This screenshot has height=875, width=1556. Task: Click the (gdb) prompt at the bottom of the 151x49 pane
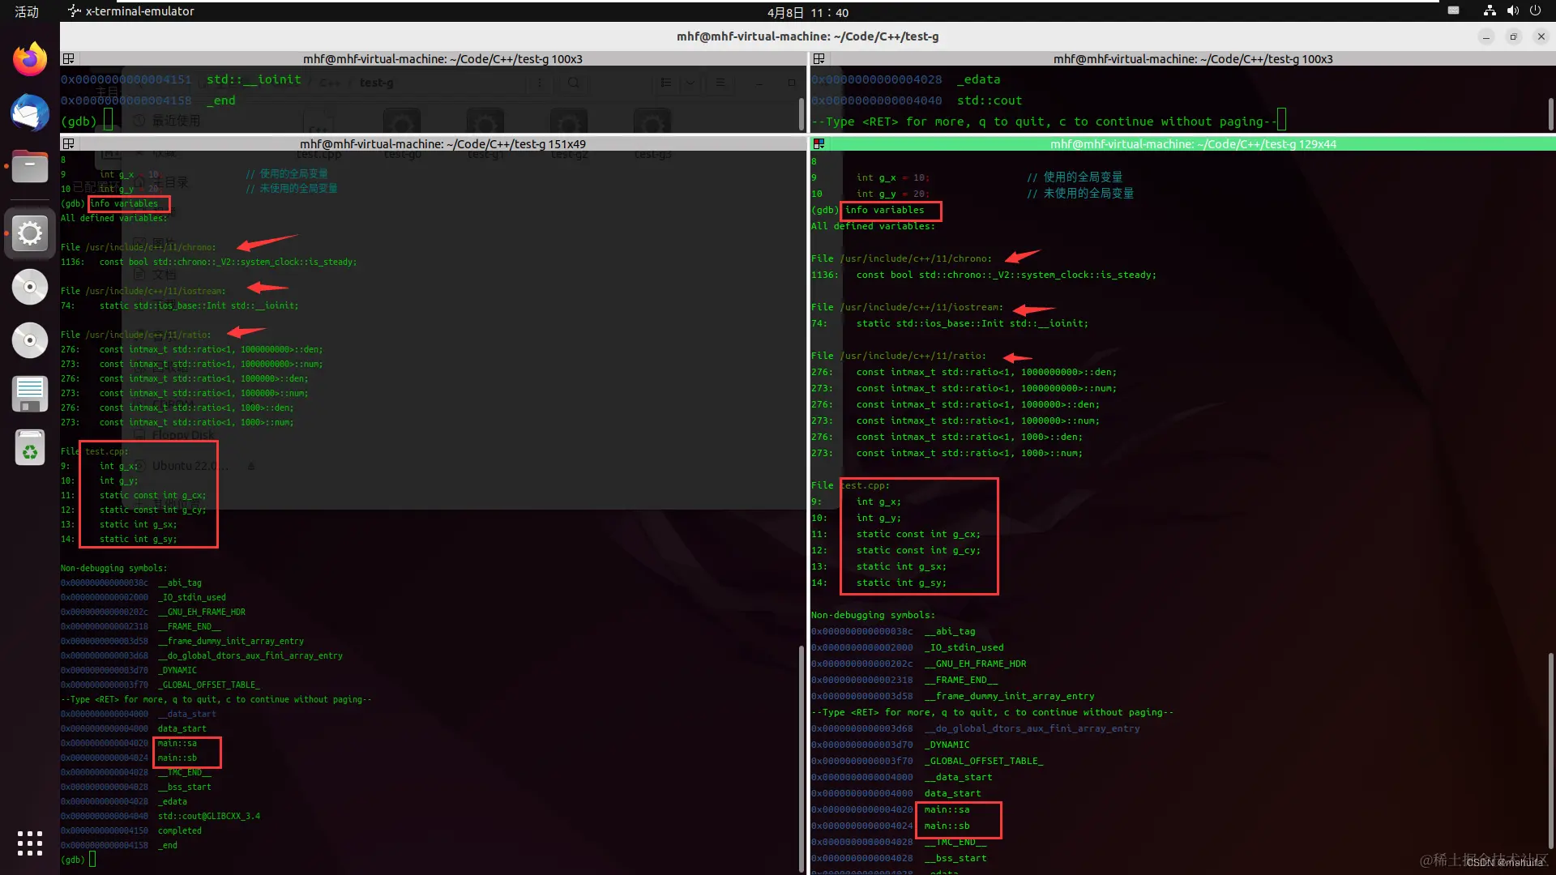click(73, 860)
